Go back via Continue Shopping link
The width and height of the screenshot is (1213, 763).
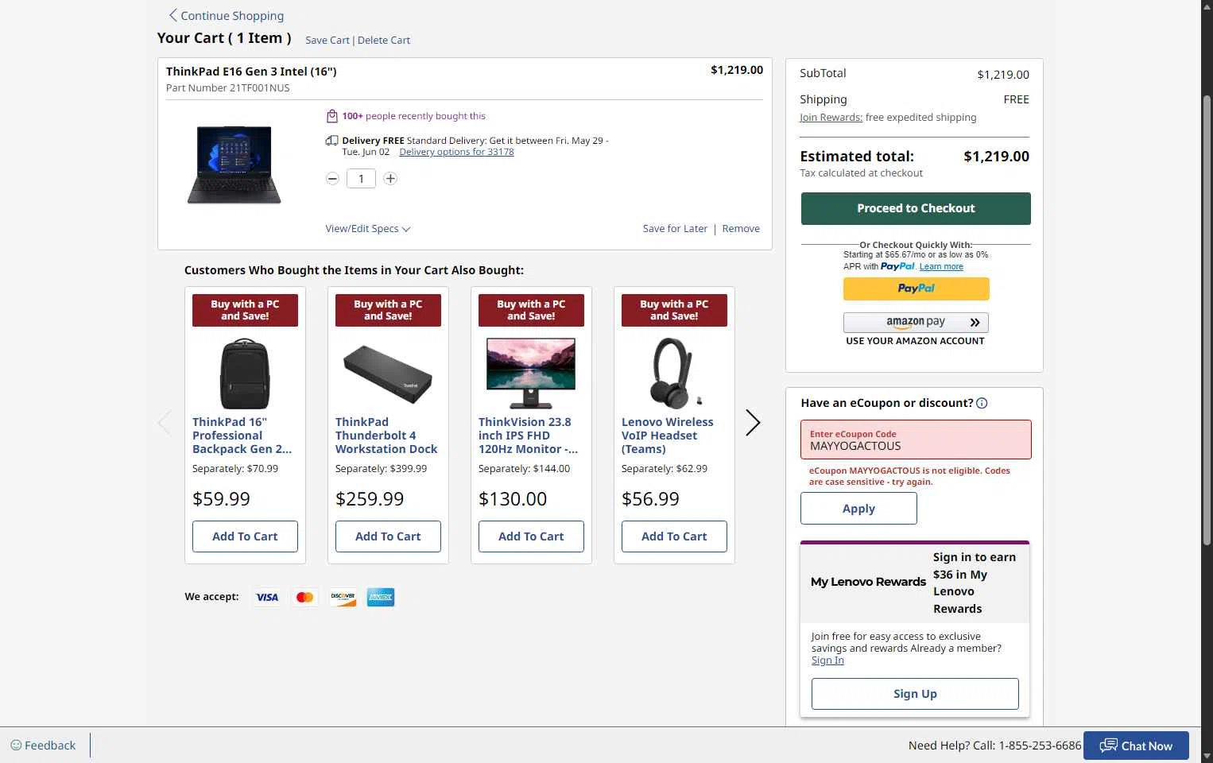point(226,16)
